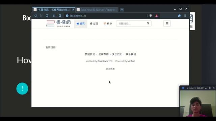Viewport: 216px width, 121px height.
Task: Follow the BookStack link in footer
Action: [x=103, y=61]
